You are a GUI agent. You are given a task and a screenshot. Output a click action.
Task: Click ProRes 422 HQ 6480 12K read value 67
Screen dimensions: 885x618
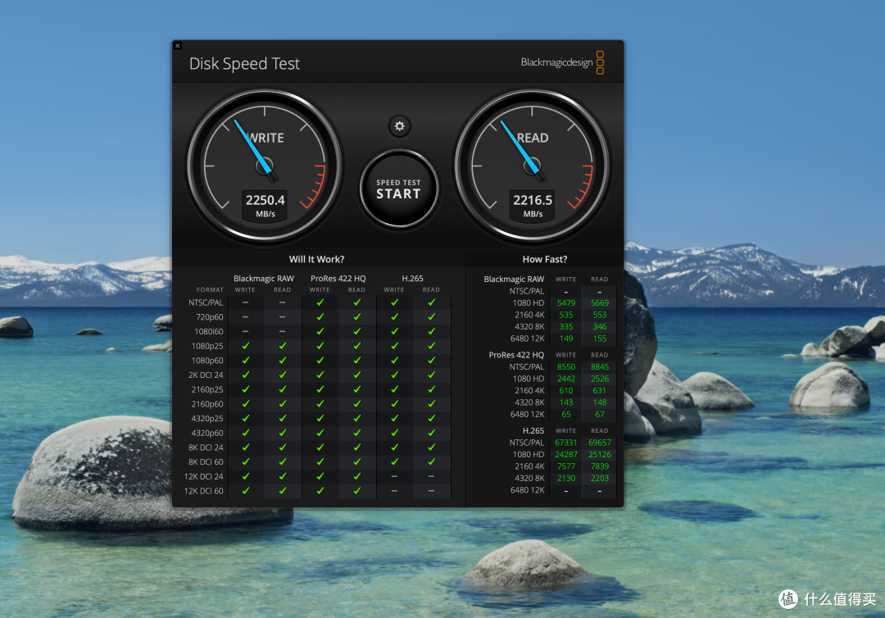[x=600, y=414]
